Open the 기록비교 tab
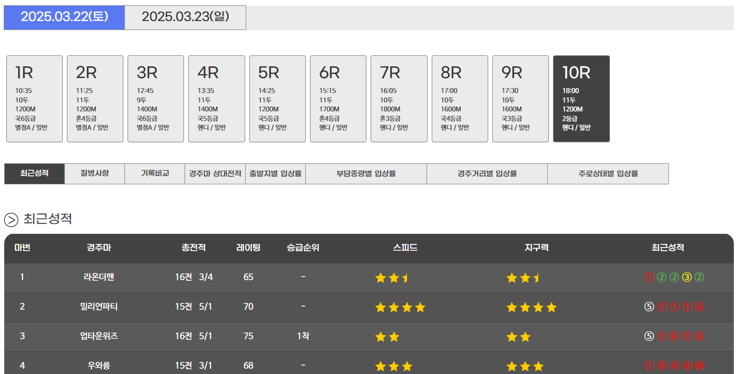This screenshot has height=374, width=737. click(154, 173)
